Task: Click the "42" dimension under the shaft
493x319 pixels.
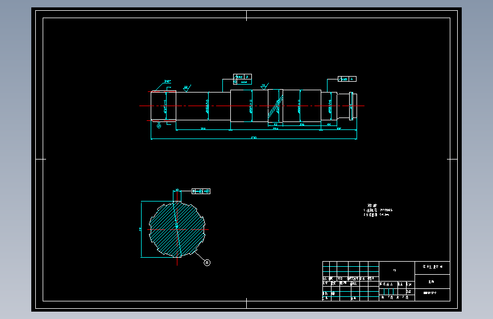Action: tap(275, 124)
